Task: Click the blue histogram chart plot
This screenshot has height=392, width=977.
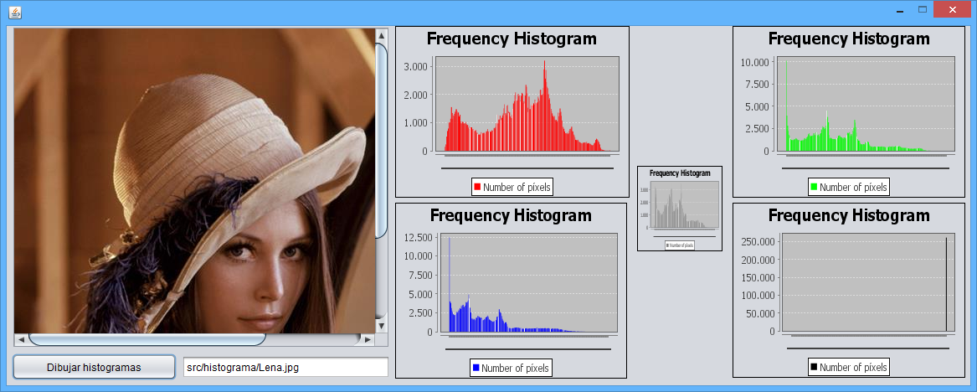Action: tap(528, 283)
